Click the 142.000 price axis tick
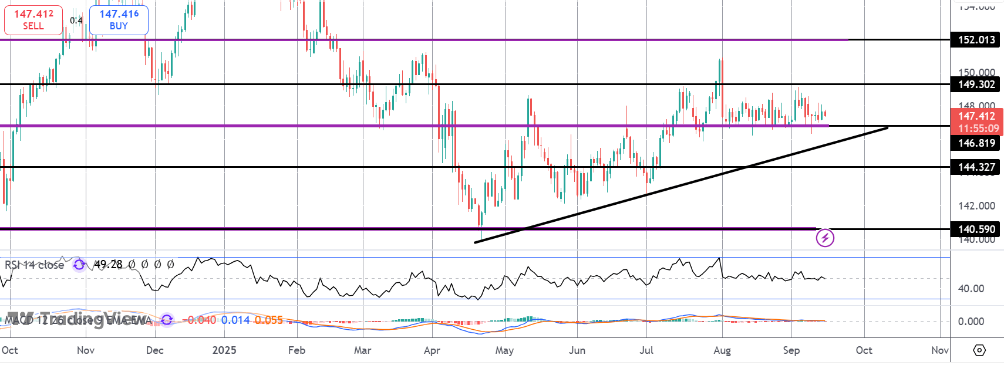This screenshot has width=1004, height=365. click(x=976, y=206)
